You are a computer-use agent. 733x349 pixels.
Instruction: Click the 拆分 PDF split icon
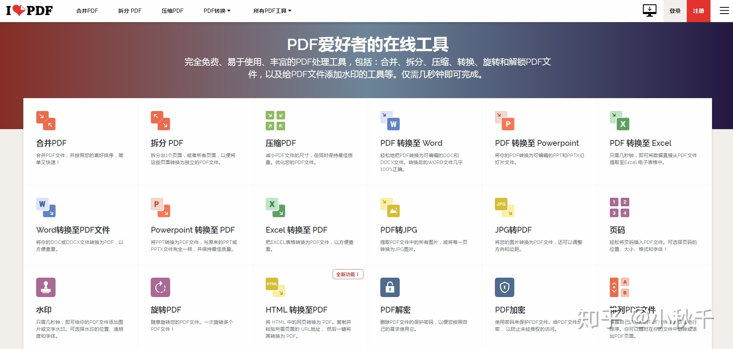click(160, 121)
